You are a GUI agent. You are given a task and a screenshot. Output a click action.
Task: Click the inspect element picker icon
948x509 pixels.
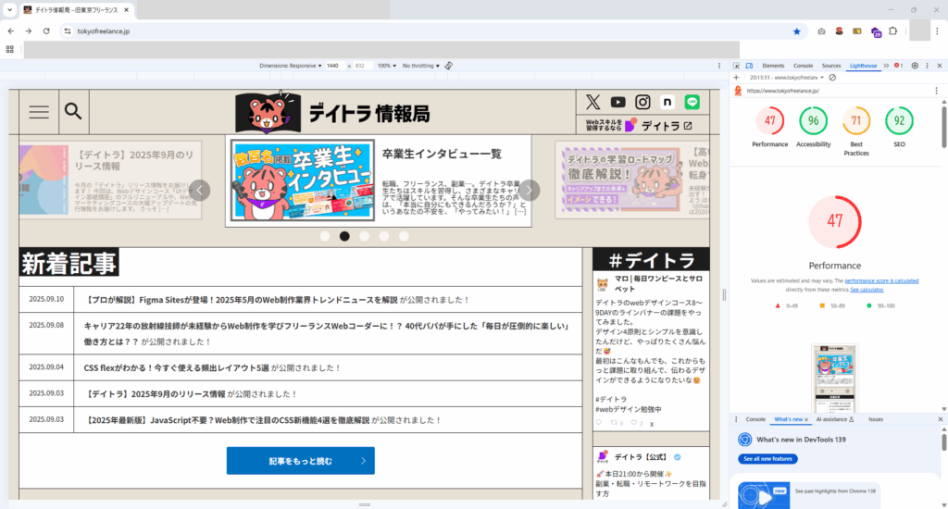(x=736, y=66)
